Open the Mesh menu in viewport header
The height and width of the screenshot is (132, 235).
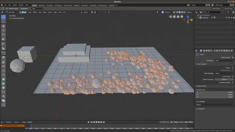pyautogui.click(x=44, y=12)
